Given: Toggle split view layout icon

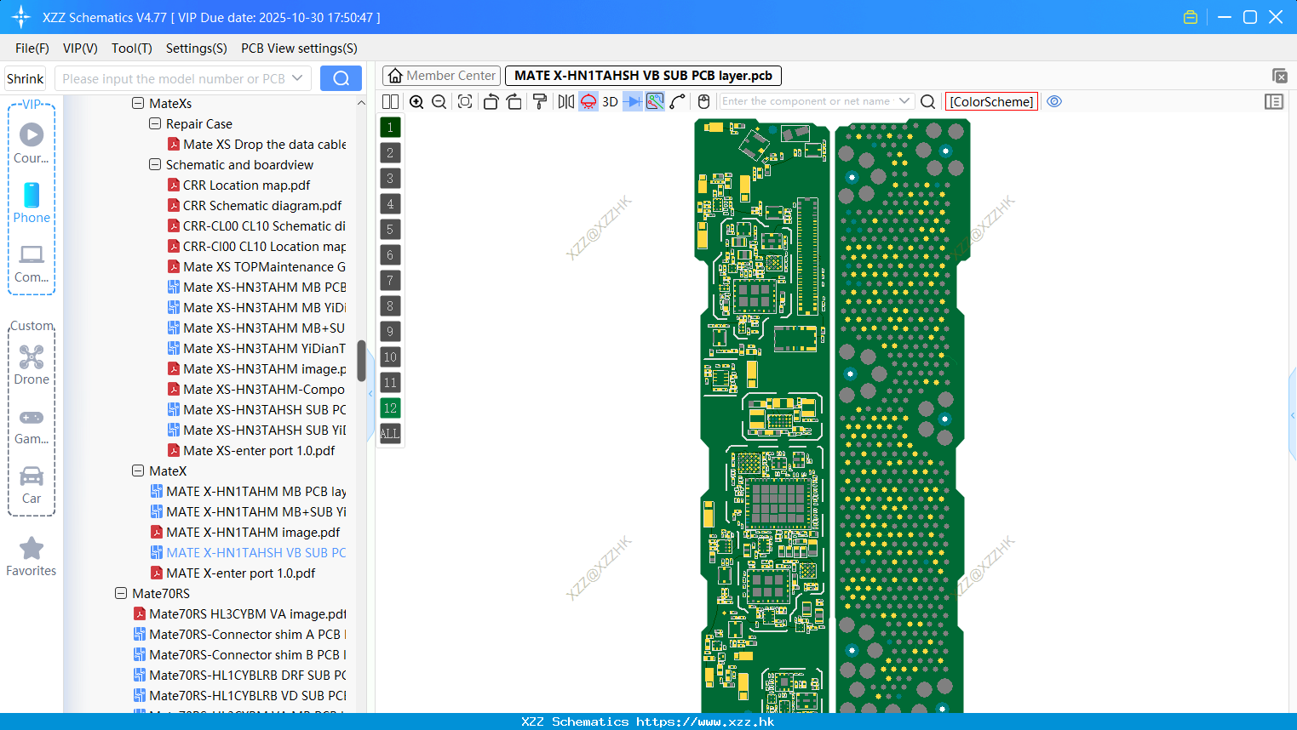Looking at the screenshot, I should 390,102.
